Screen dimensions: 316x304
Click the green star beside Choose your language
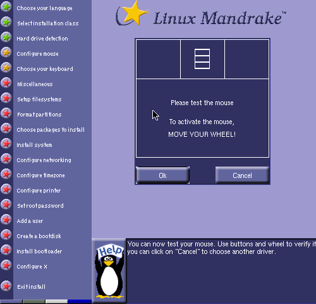[6, 7]
